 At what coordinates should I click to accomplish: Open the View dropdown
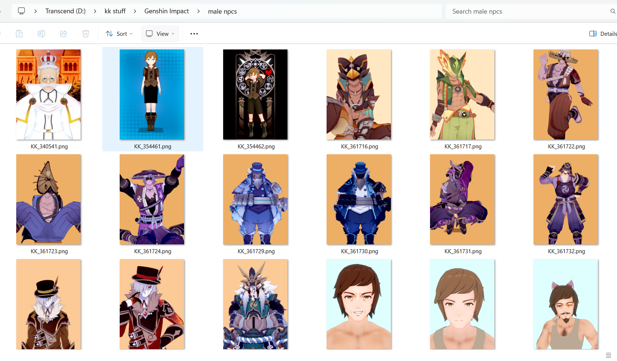(x=160, y=34)
